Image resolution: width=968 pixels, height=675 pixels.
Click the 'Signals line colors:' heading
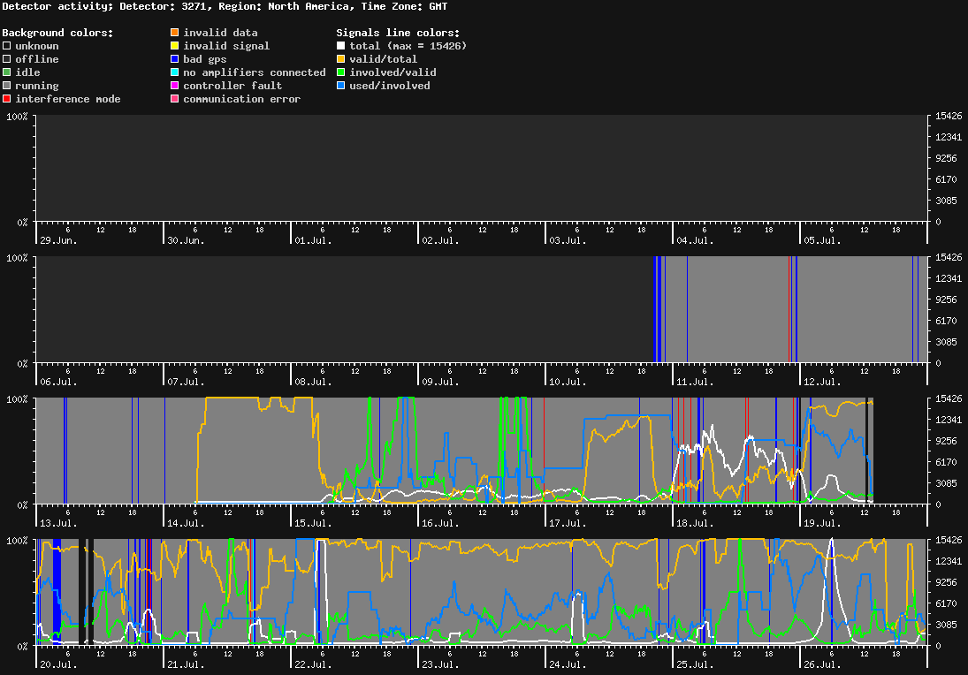[x=398, y=33]
